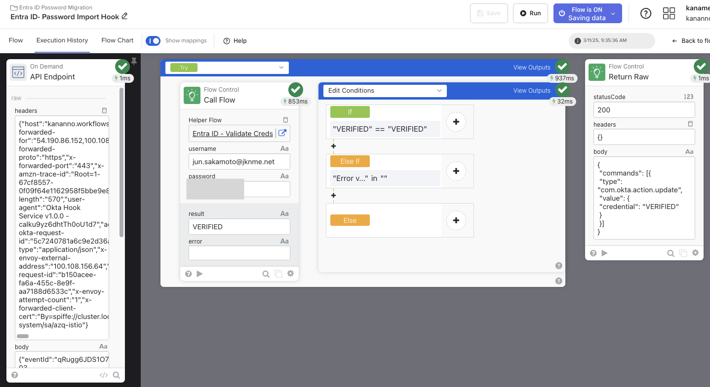Image resolution: width=710 pixels, height=387 pixels.
Task: Click the play icon on Call Flow card
Action: pyautogui.click(x=199, y=274)
